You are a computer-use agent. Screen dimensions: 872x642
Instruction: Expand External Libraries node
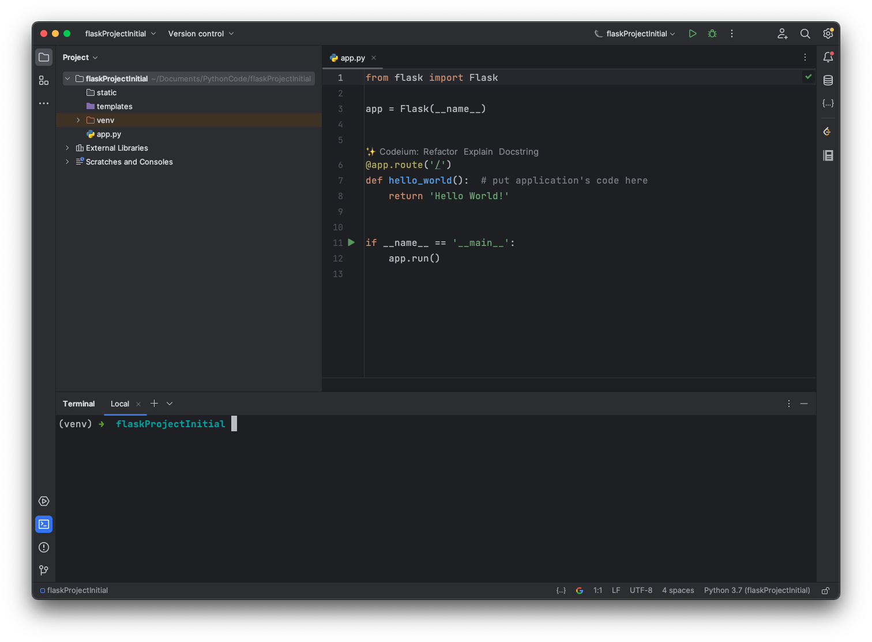(x=67, y=148)
